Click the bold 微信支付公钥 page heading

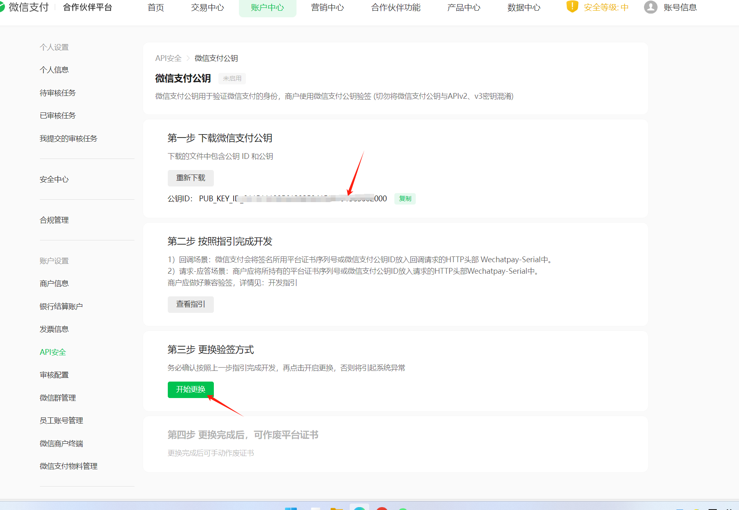tap(183, 79)
